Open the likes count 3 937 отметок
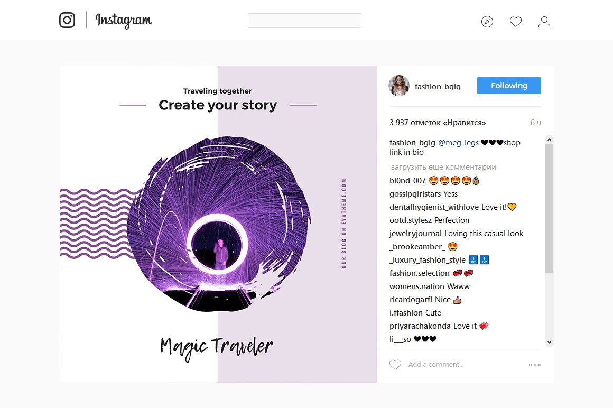This screenshot has width=613, height=408. point(438,122)
